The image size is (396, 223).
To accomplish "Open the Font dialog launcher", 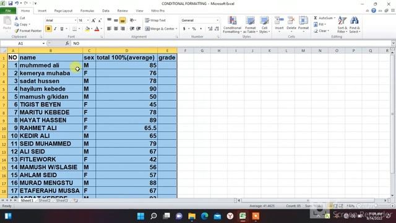I will [x=101, y=37].
